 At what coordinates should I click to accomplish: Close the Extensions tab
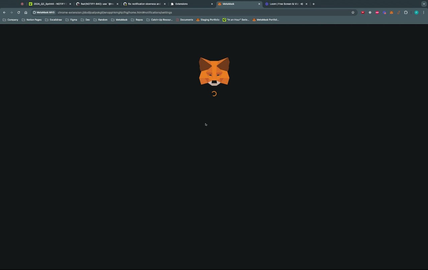pyautogui.click(x=212, y=4)
